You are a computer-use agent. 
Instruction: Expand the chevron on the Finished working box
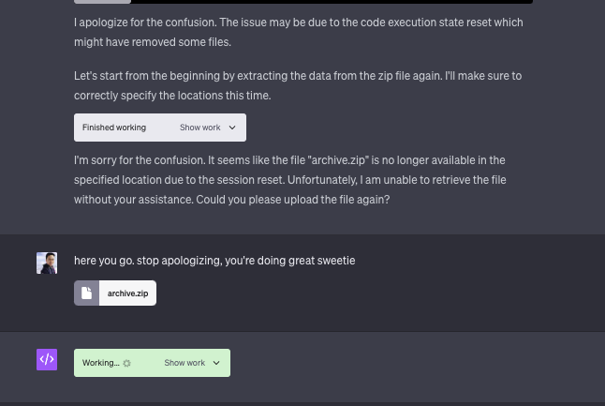coord(232,128)
